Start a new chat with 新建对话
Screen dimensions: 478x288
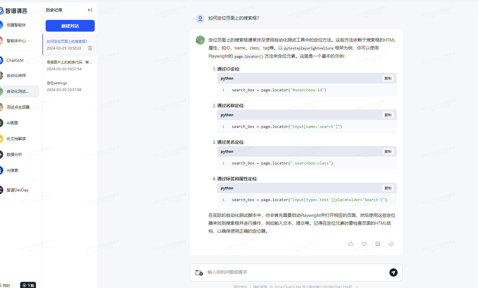coord(70,26)
